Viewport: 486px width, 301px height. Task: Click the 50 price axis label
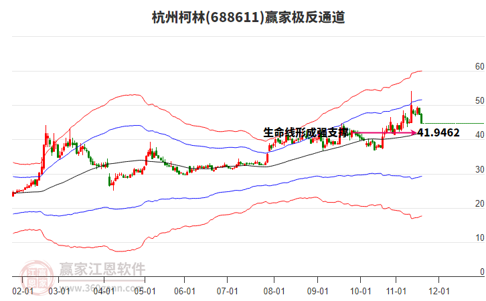479,101
